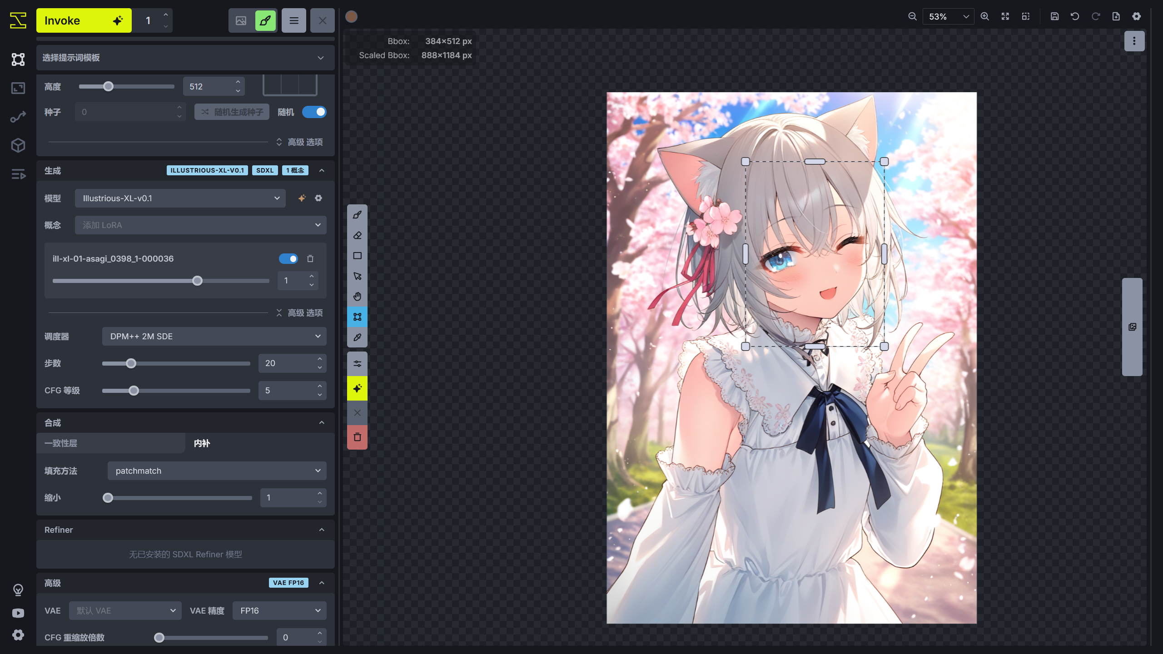This screenshot has width=1163, height=654.
Task: Select the hand pan tool
Action: click(357, 297)
